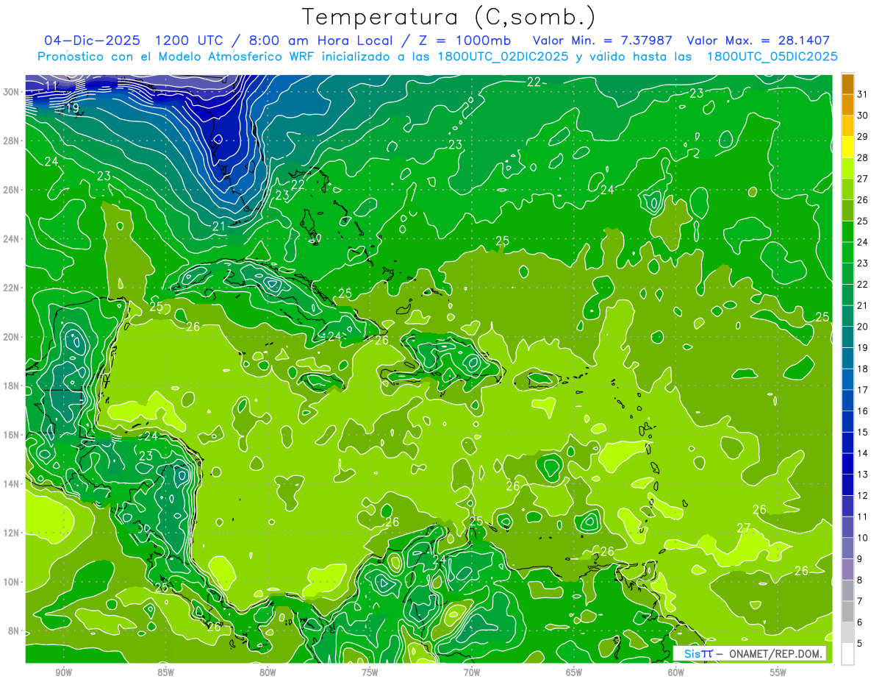This screenshot has height=682, width=882.
Task: Click the Modelo Atmosferico WRF forecast line
Action: tap(437, 57)
